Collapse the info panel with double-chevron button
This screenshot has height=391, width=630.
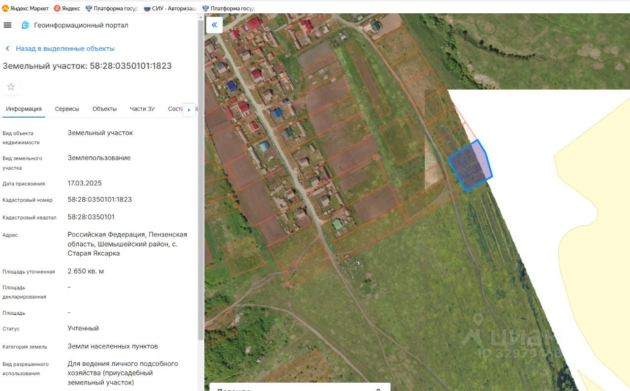[x=214, y=25]
